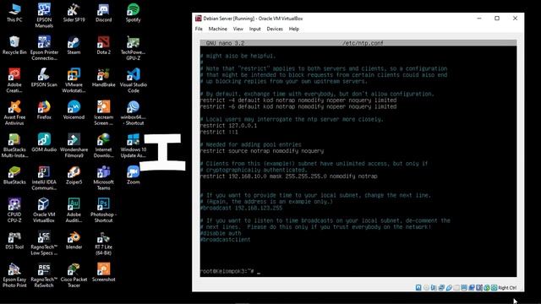Screen dimensions: 541x304
Task: Open Adobe Audition desktop icon
Action: point(74,210)
